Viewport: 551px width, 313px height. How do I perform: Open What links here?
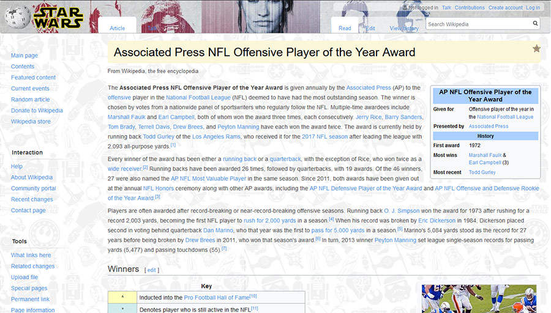(31, 255)
